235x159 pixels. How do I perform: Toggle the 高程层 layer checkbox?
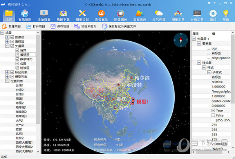[x=12, y=42]
